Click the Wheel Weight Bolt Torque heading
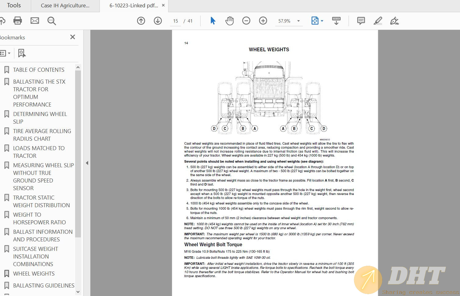This screenshot has height=296, width=460. 213,244
